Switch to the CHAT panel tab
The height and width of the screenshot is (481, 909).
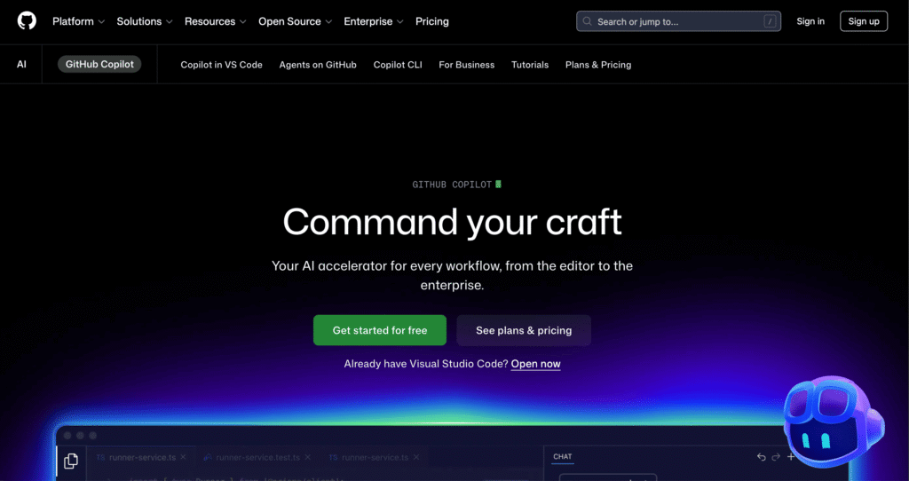tap(562, 457)
